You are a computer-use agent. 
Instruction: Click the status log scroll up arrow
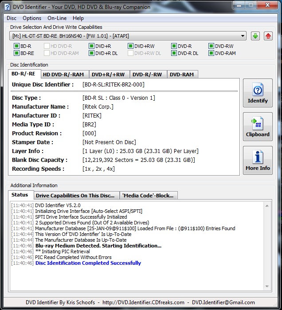(x=267, y=206)
